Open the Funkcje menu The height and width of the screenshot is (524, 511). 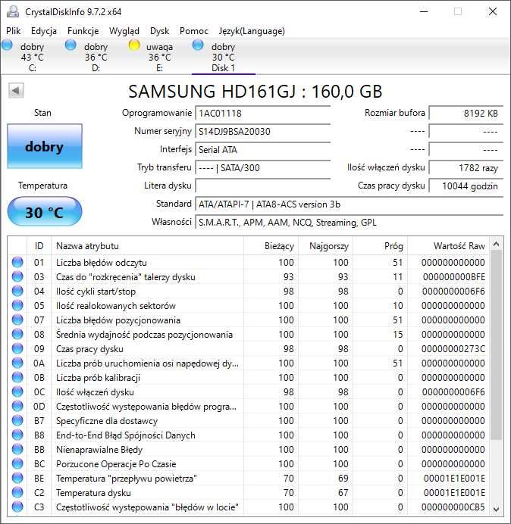(83, 31)
